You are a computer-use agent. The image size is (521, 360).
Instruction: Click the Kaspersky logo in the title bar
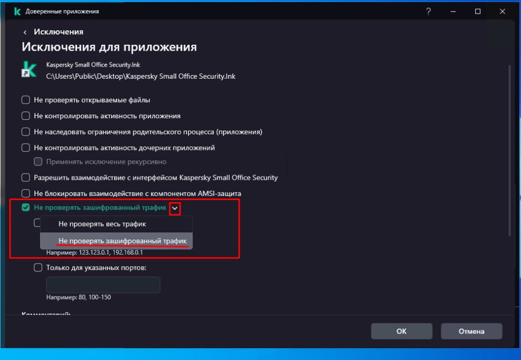coord(17,11)
